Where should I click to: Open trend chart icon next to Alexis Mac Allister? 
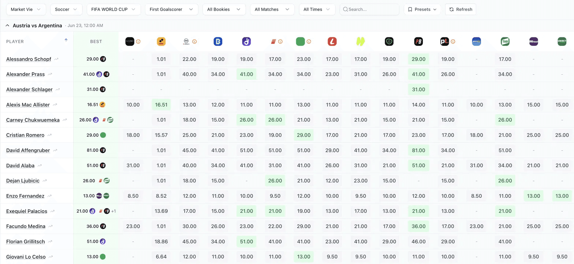tap(55, 105)
